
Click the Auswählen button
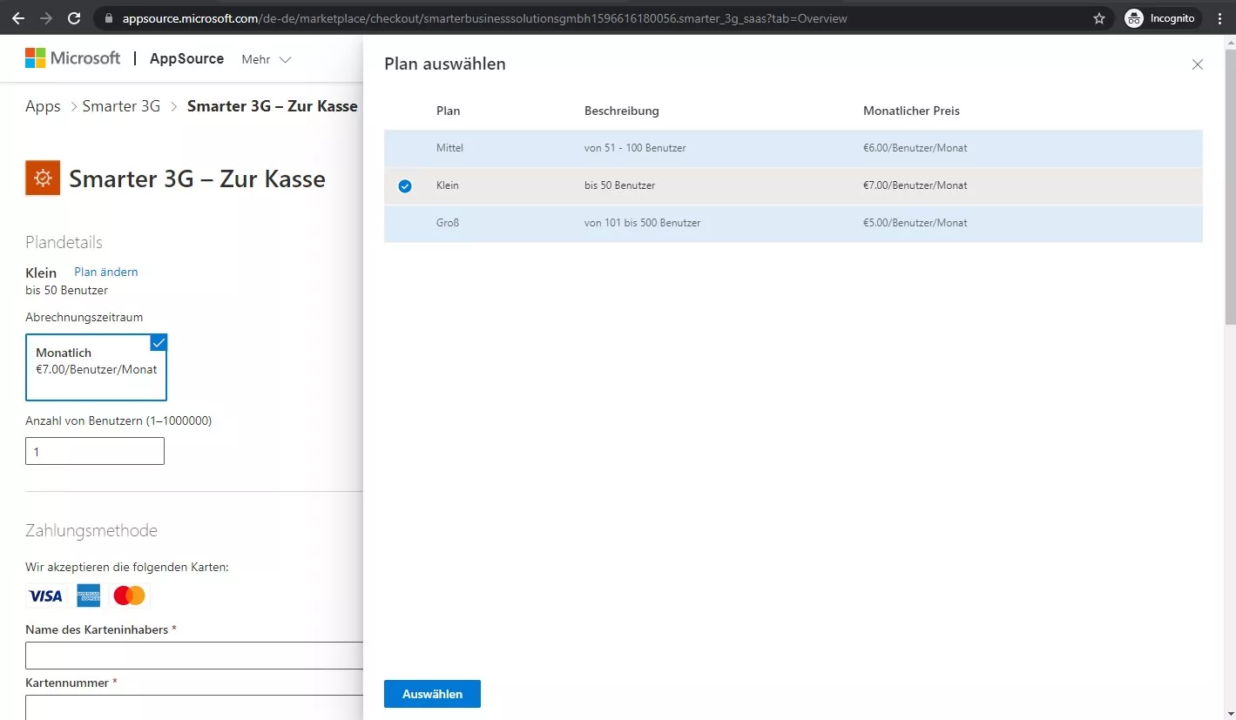[x=432, y=694]
